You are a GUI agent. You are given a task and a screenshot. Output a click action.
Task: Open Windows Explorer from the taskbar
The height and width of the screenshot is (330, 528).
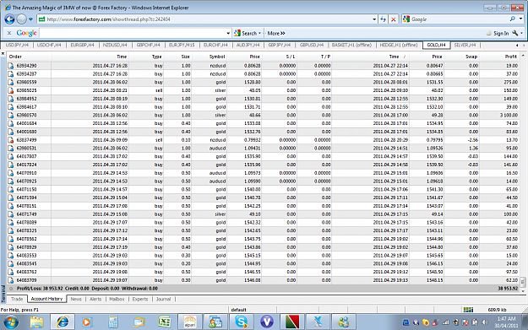(x=36, y=322)
